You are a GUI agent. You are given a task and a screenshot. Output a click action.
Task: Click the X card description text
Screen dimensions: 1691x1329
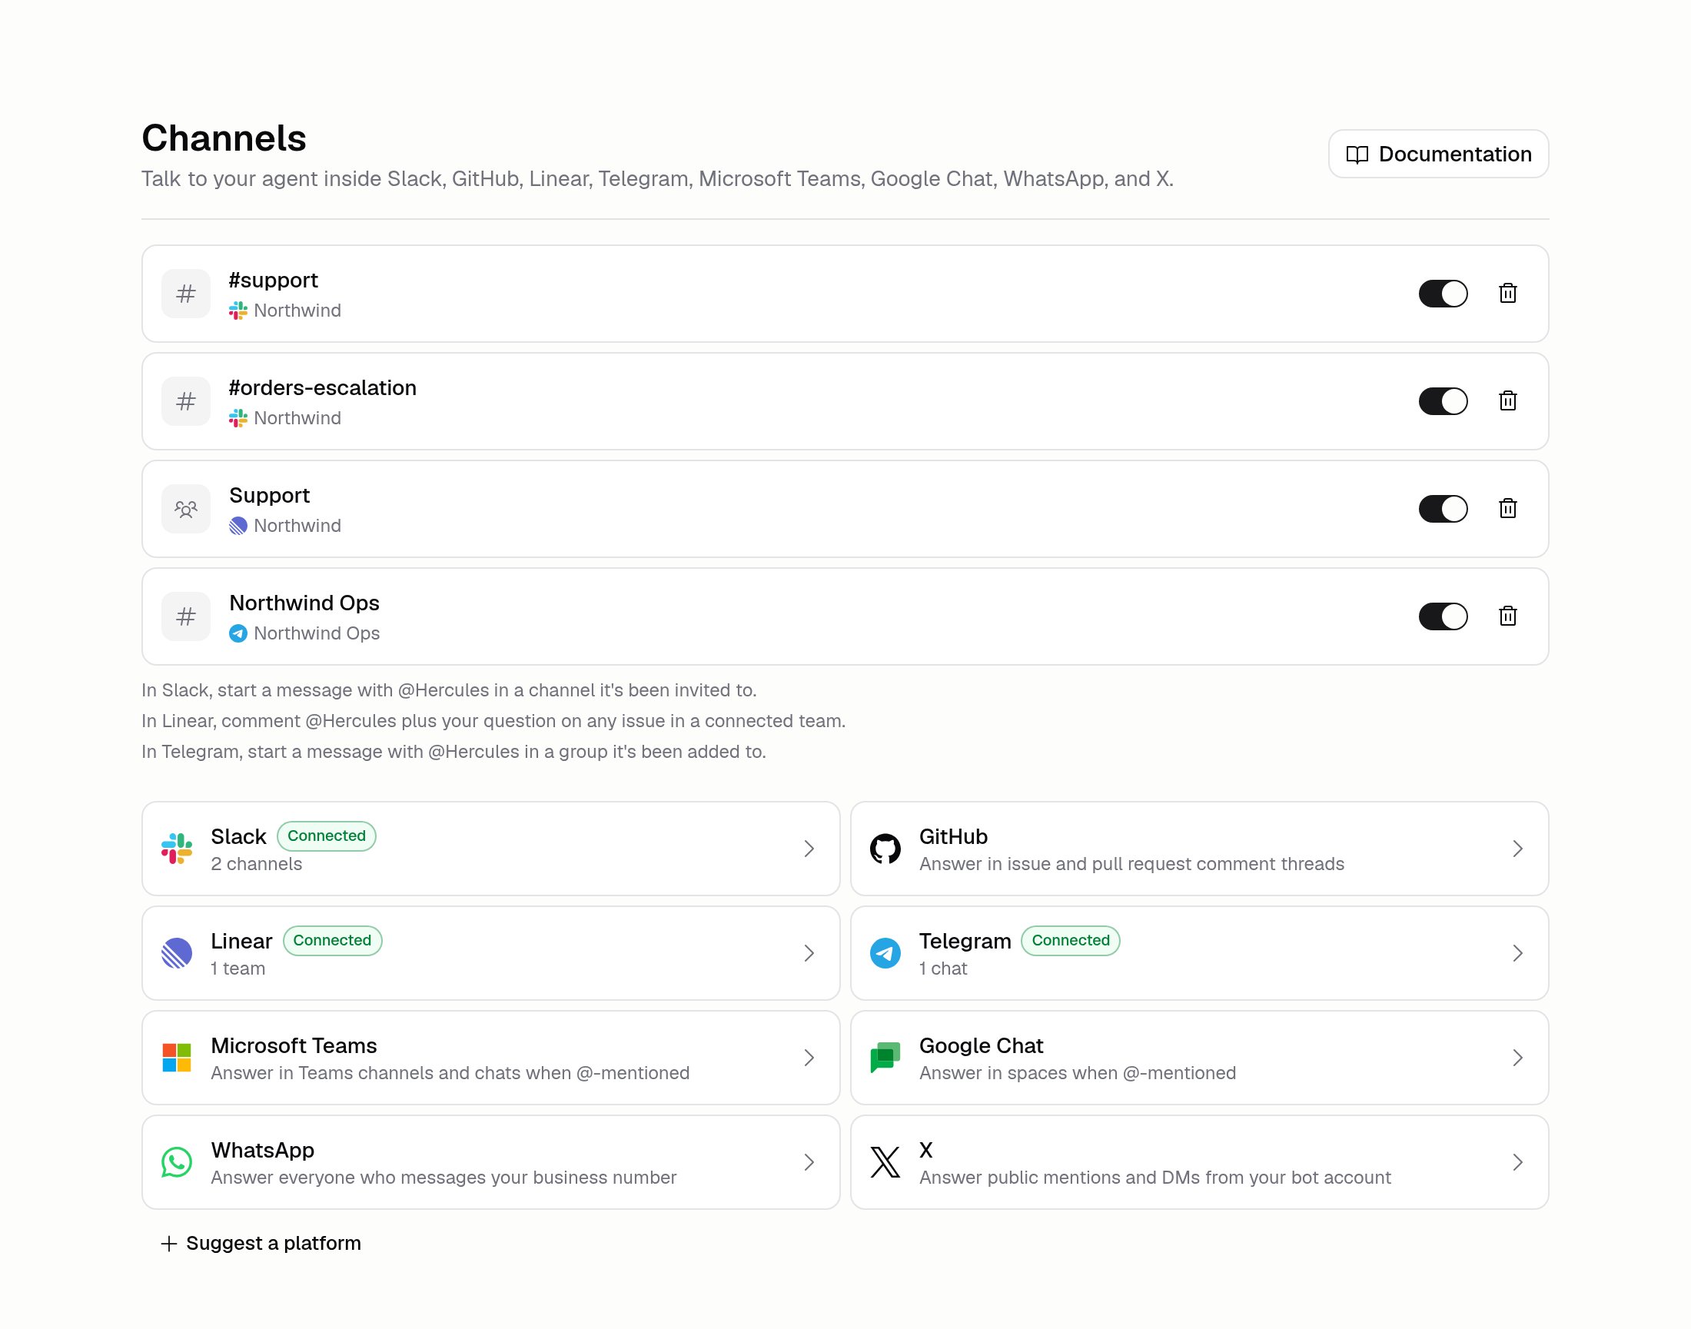[1154, 1178]
